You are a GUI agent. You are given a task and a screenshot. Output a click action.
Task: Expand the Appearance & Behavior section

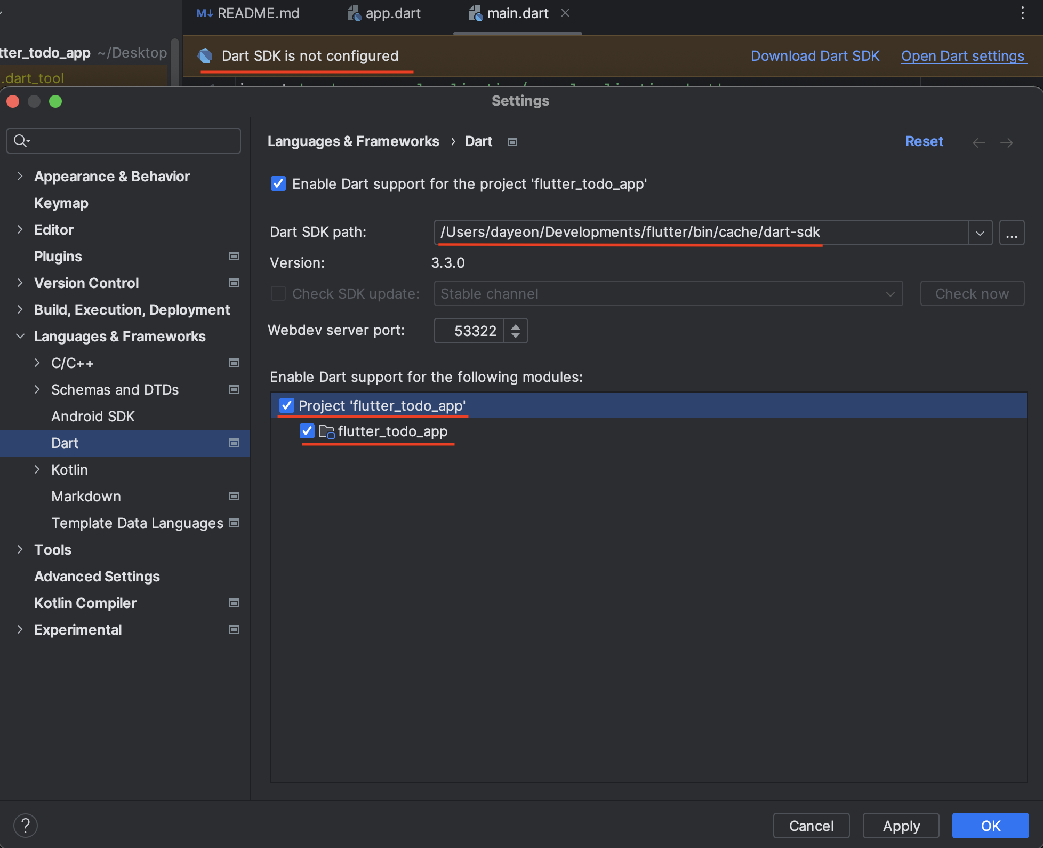point(20,177)
